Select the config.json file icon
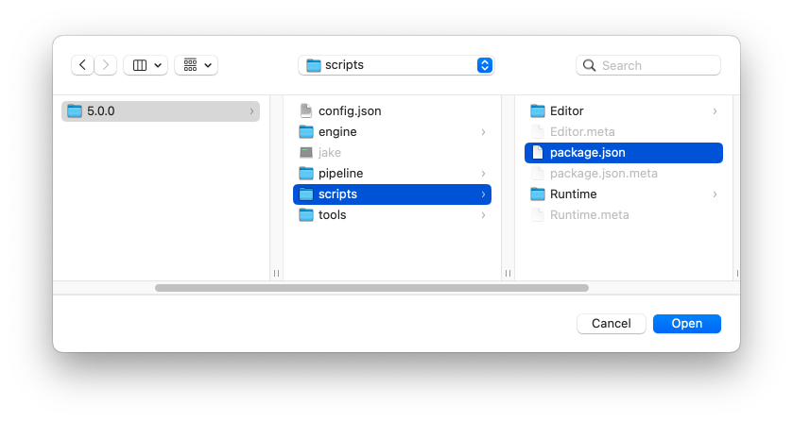This screenshot has height=422, width=793. [x=306, y=110]
